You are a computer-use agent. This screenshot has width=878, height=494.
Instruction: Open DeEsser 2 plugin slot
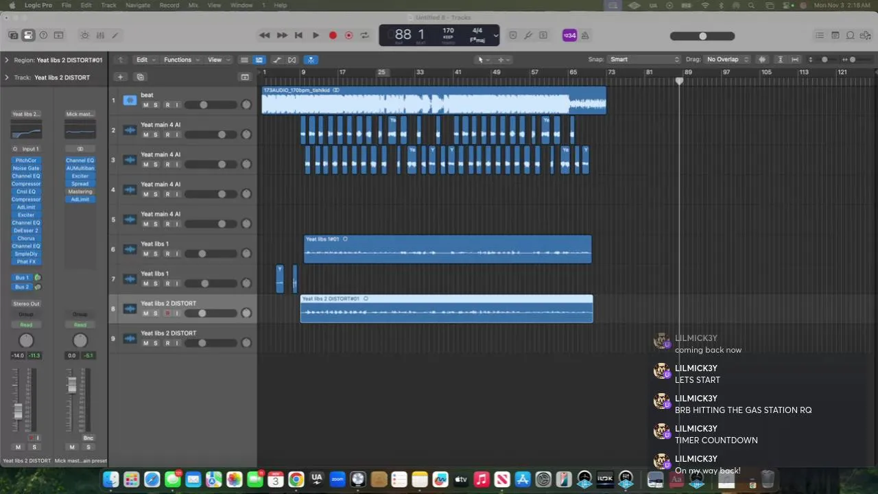pyautogui.click(x=26, y=231)
